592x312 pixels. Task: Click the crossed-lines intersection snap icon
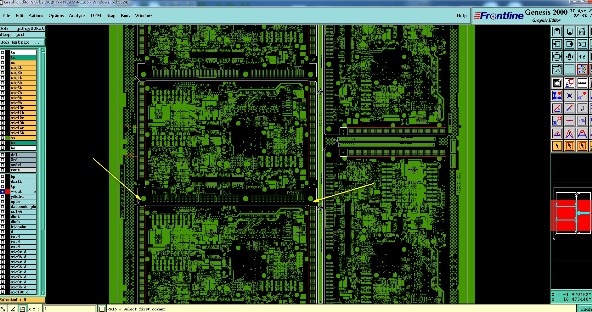570,96
